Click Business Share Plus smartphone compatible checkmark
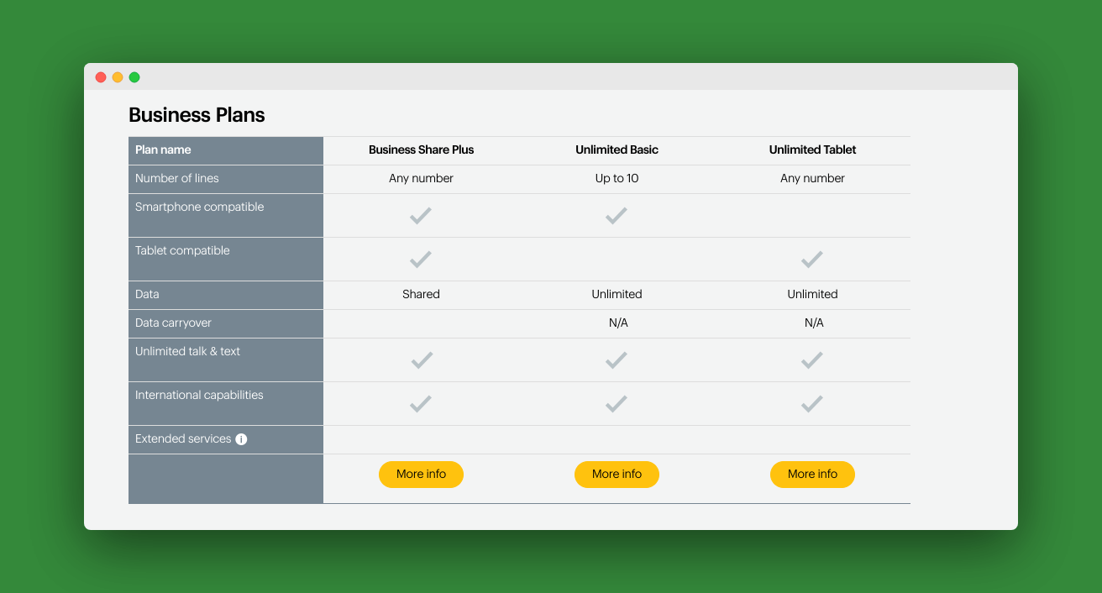The height and width of the screenshot is (593, 1102). tap(421, 216)
